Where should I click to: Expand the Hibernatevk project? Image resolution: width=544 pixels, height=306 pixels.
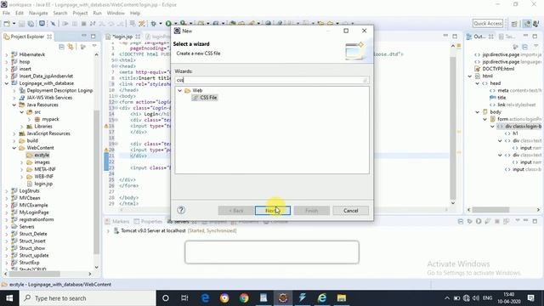(7, 54)
